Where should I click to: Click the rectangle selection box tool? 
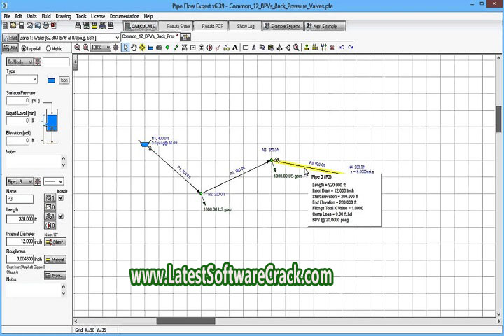246,48
